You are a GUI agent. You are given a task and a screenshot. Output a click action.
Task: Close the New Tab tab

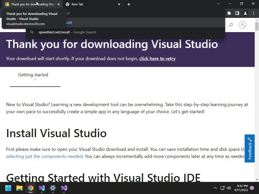119,4
